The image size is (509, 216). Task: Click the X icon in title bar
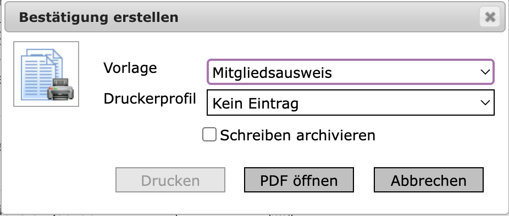pyautogui.click(x=490, y=17)
